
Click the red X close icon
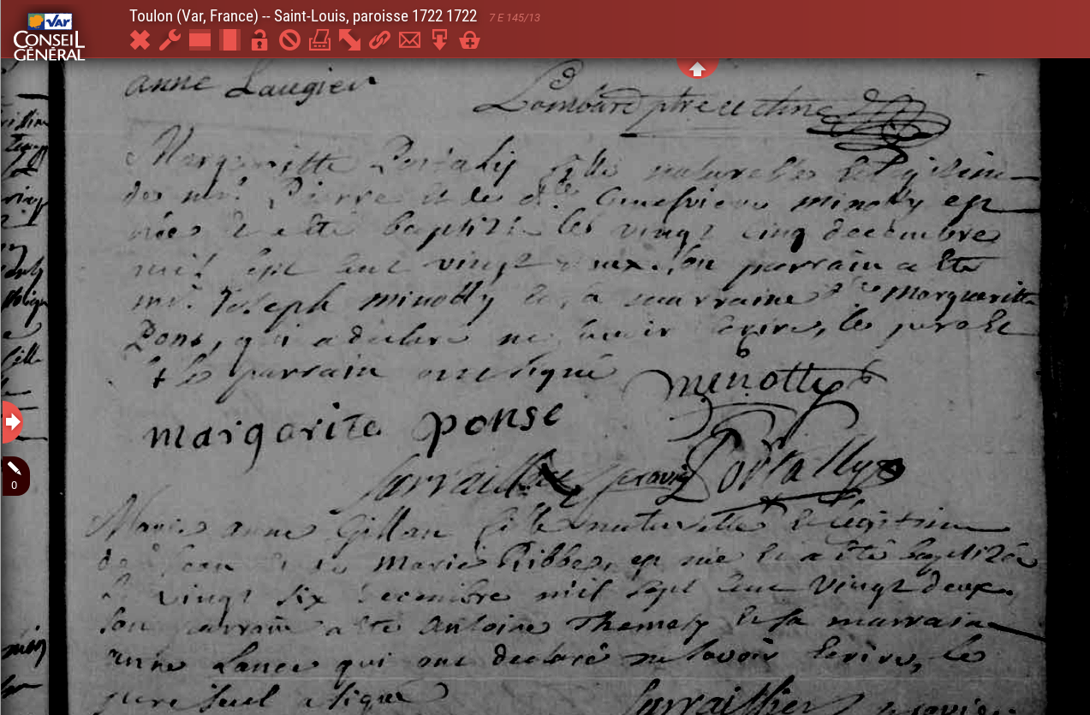140,40
